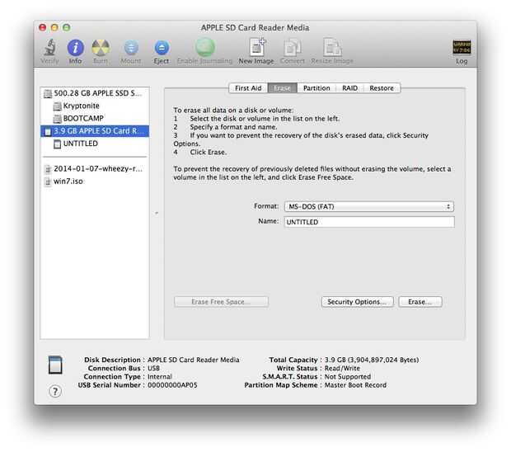Image resolution: width=511 pixels, height=452 pixels.
Task: Close the window with red button
Action: 42,27
